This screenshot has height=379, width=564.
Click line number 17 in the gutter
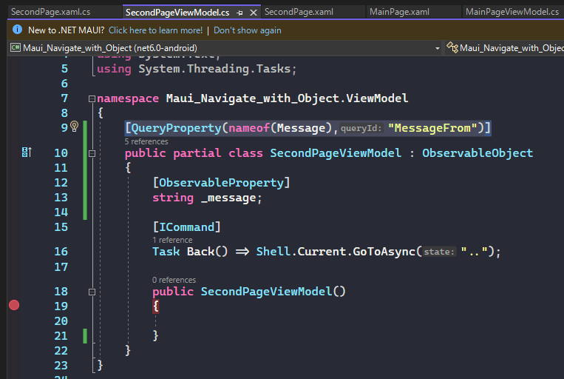61,267
